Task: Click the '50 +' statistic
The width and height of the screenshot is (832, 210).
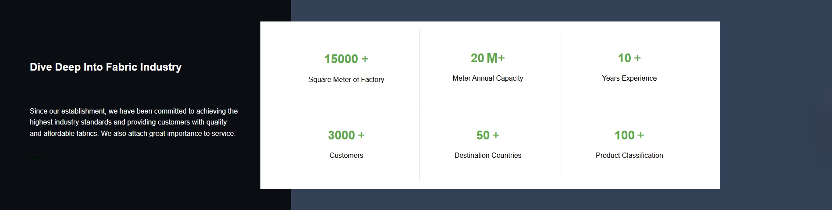Action: pos(487,135)
